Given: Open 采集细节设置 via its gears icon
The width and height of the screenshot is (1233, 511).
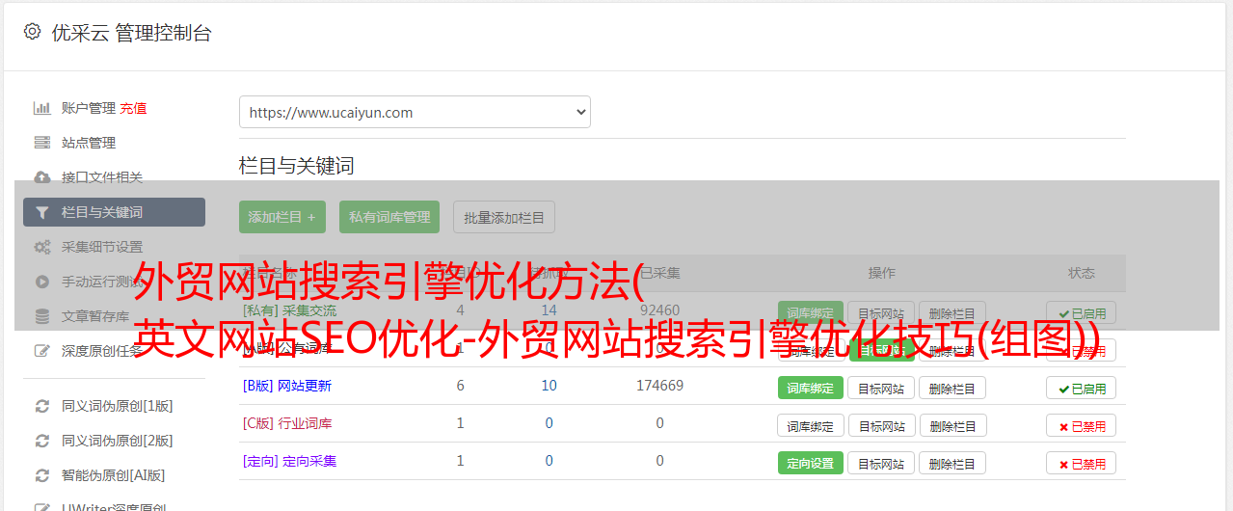Looking at the screenshot, I should point(41,247).
